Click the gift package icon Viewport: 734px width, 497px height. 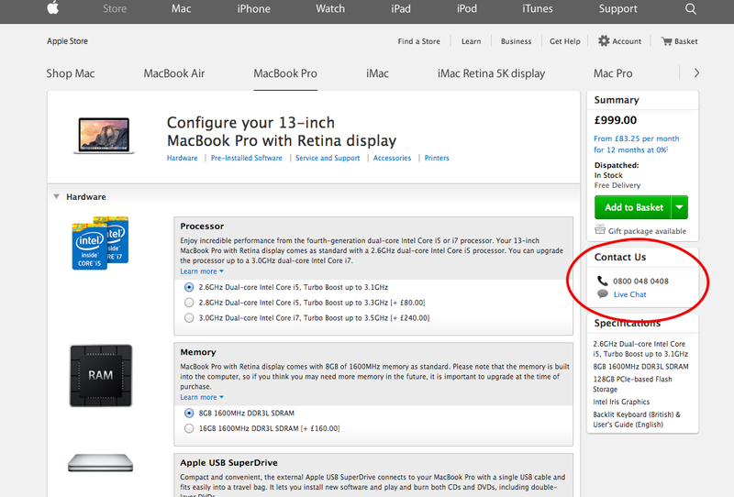click(600, 229)
